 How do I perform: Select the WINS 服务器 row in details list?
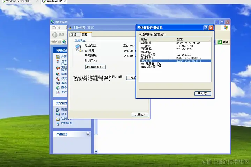point(175,67)
